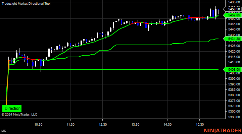Click the 5385.00 price axis label
This screenshot has width=242, height=134.
[234, 90]
